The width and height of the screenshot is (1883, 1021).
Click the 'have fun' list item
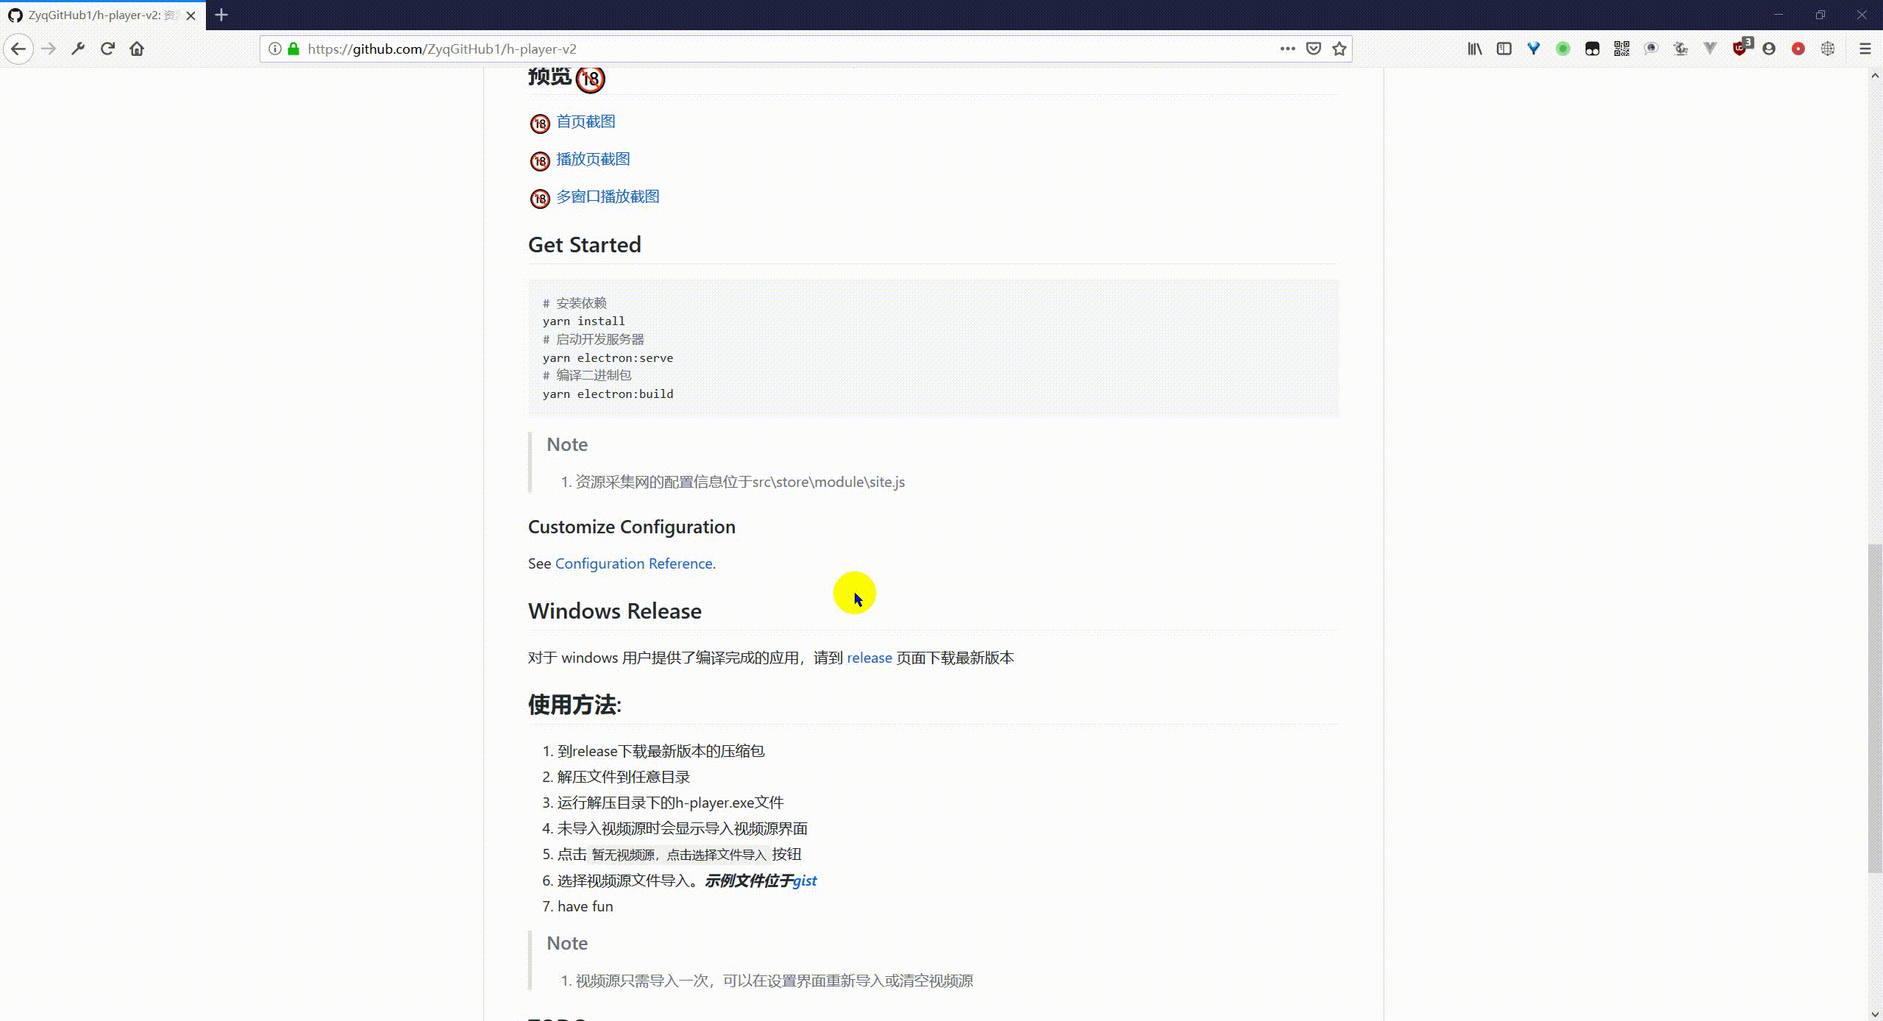[585, 906]
